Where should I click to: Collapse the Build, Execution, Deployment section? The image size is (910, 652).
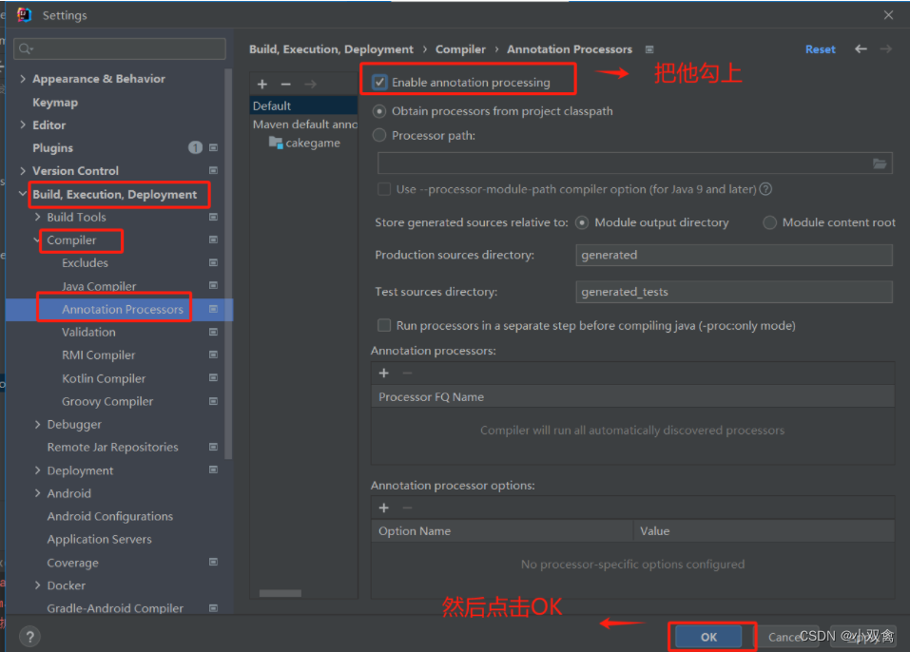pyautogui.click(x=21, y=194)
